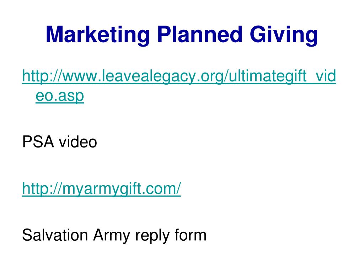Click the word 'Planned' in the title
Screen dimensions: 364x273
pos(200,34)
